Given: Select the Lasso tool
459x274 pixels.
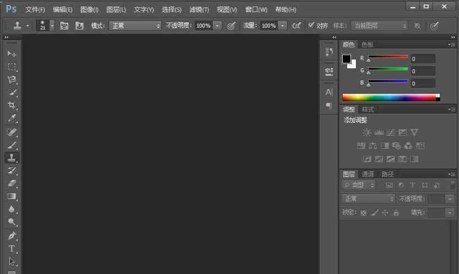Looking at the screenshot, I should 12,79.
